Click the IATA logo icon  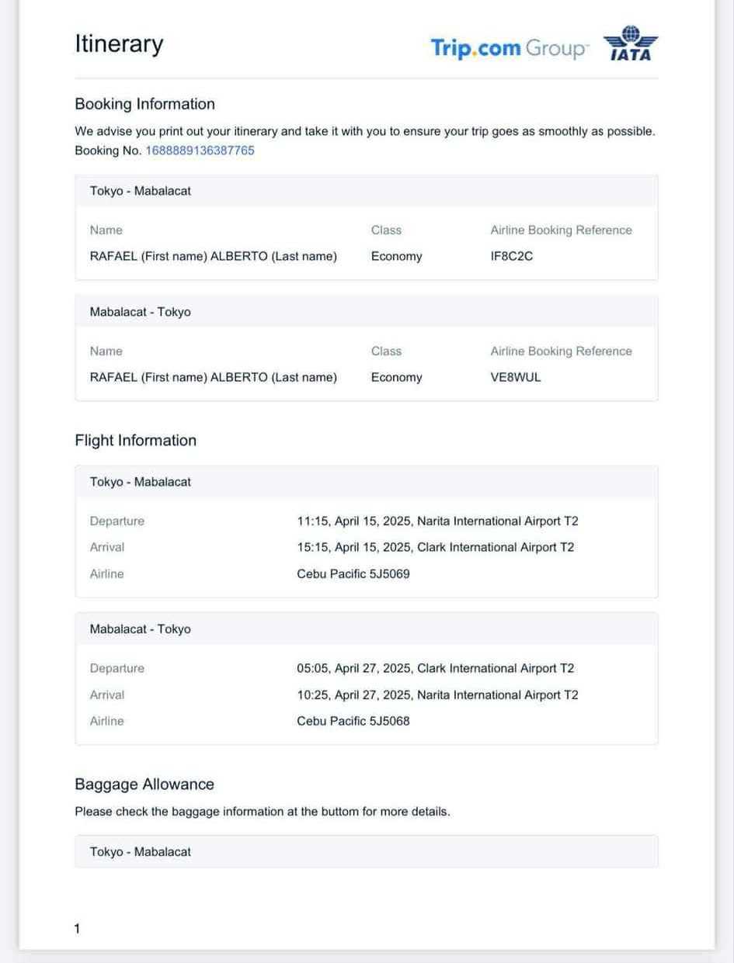tap(631, 44)
